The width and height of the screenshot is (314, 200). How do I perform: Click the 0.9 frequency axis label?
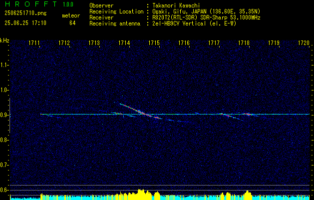[4, 115]
